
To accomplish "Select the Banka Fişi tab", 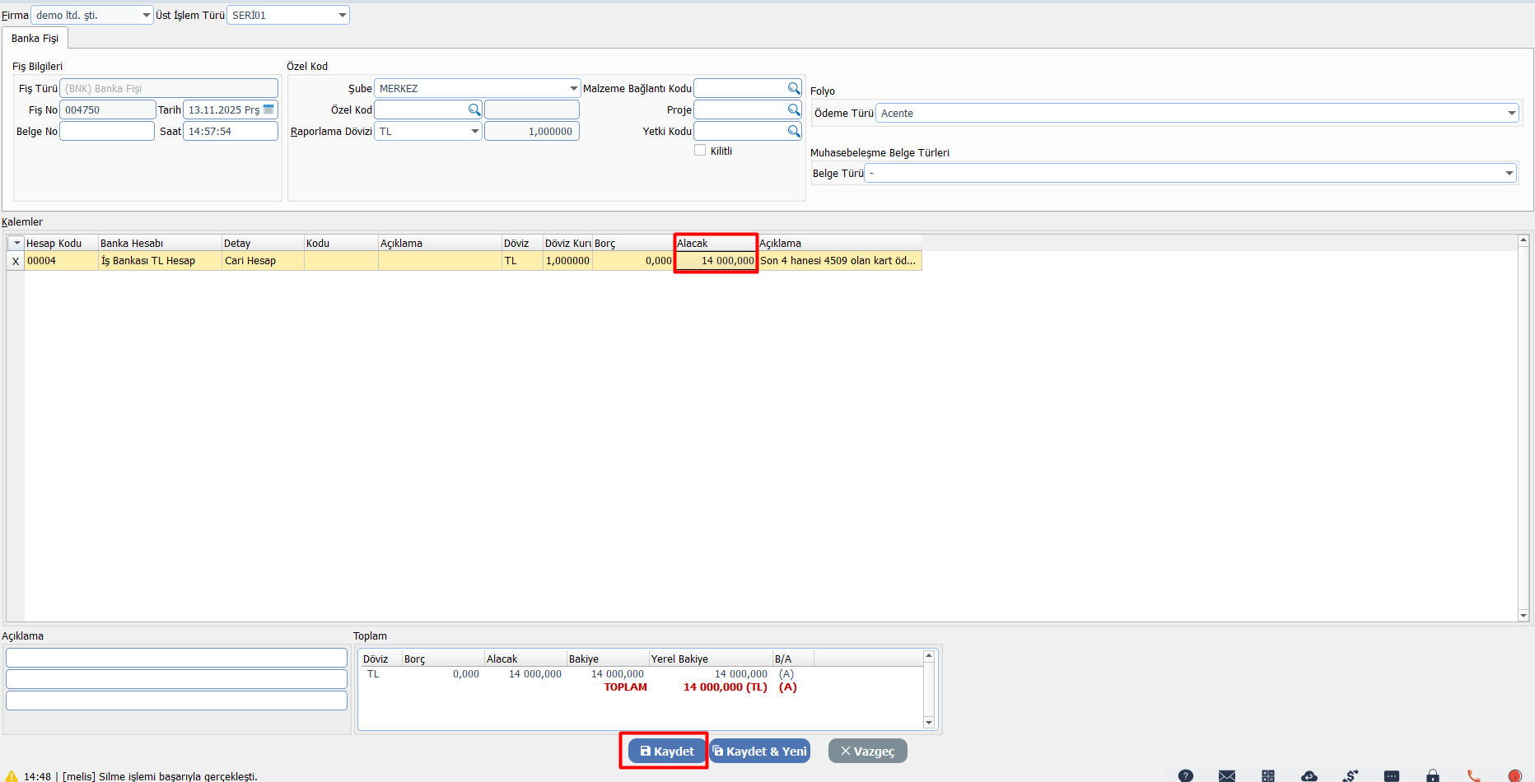I will click(x=35, y=39).
